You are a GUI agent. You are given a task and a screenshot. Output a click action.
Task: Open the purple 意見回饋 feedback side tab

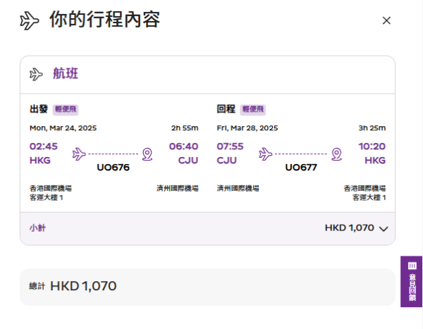click(x=412, y=281)
